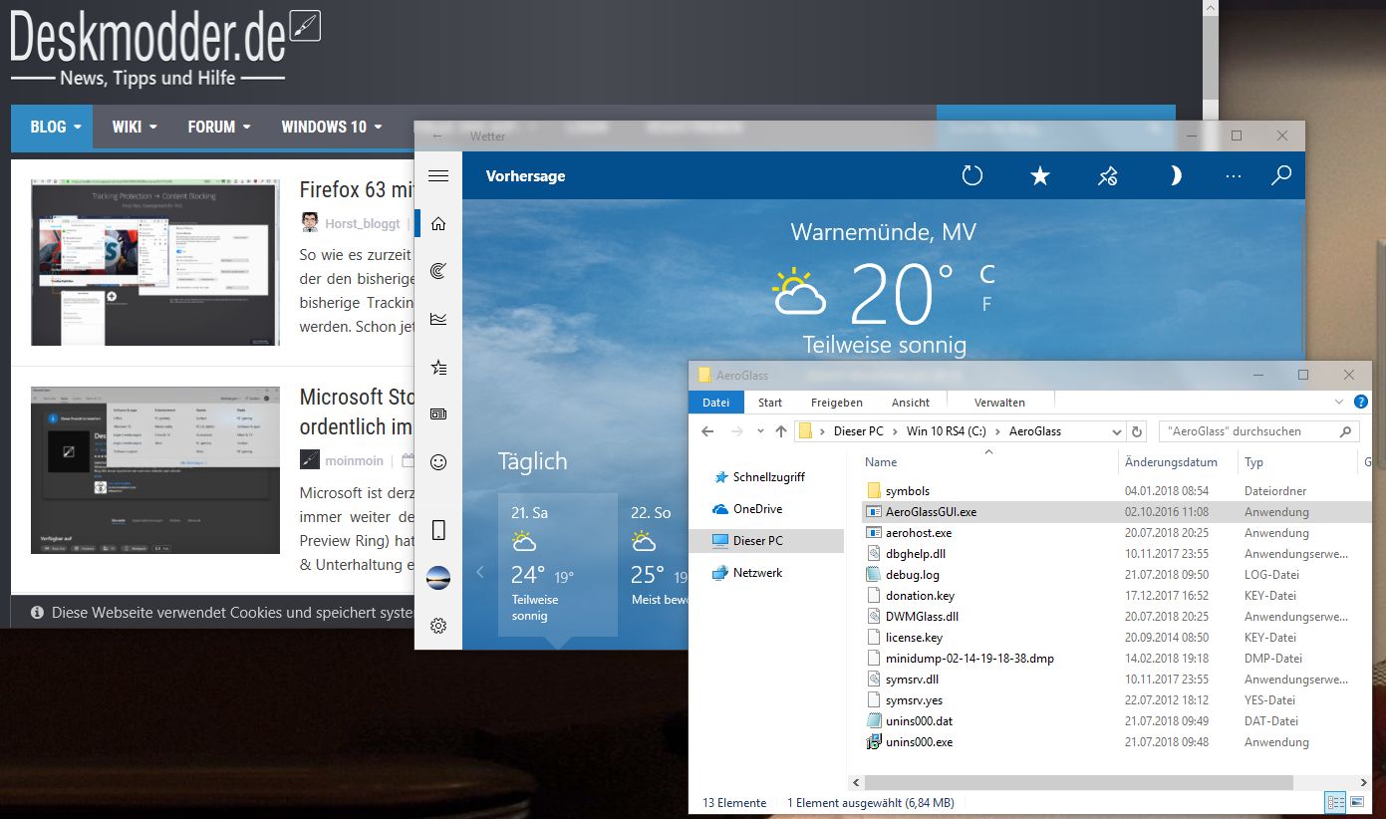This screenshot has height=819, width=1386.
Task: Select the 21. Sa daily forecast card
Action: 558,565
